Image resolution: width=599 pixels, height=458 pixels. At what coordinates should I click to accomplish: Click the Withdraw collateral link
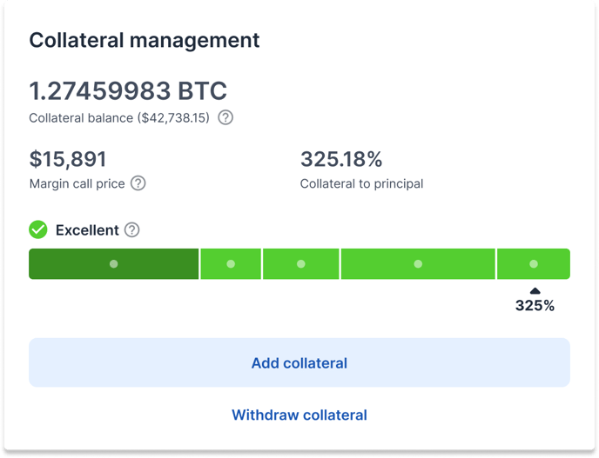(299, 415)
